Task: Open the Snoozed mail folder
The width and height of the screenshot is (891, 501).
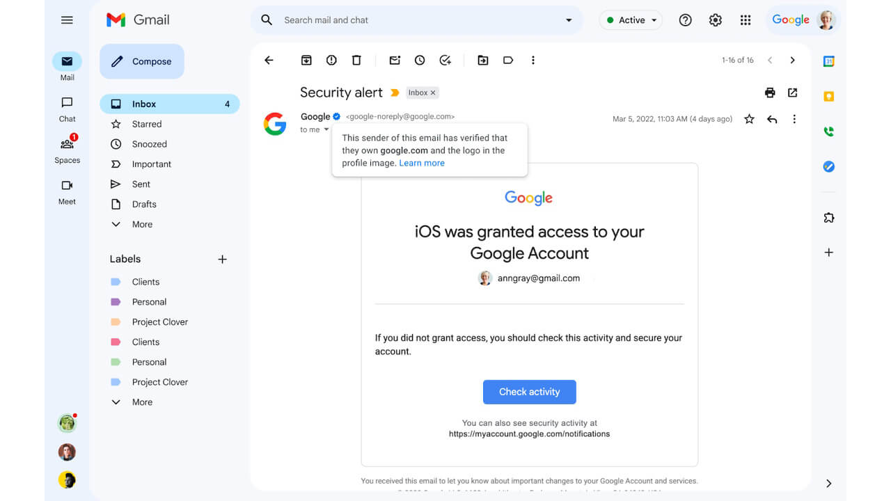Action: (x=148, y=144)
